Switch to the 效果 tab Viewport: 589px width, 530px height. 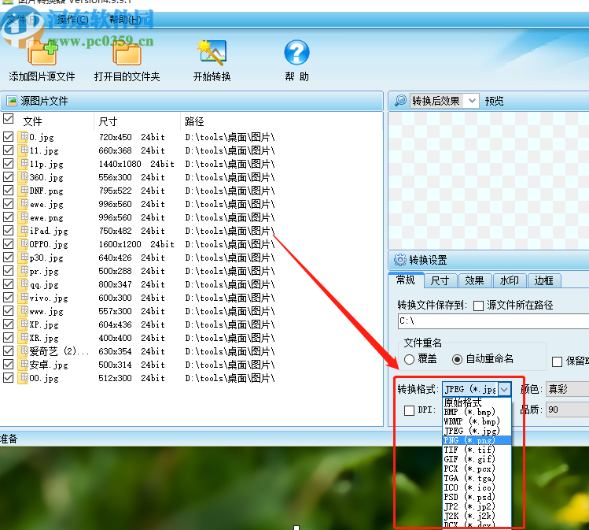coord(474,280)
